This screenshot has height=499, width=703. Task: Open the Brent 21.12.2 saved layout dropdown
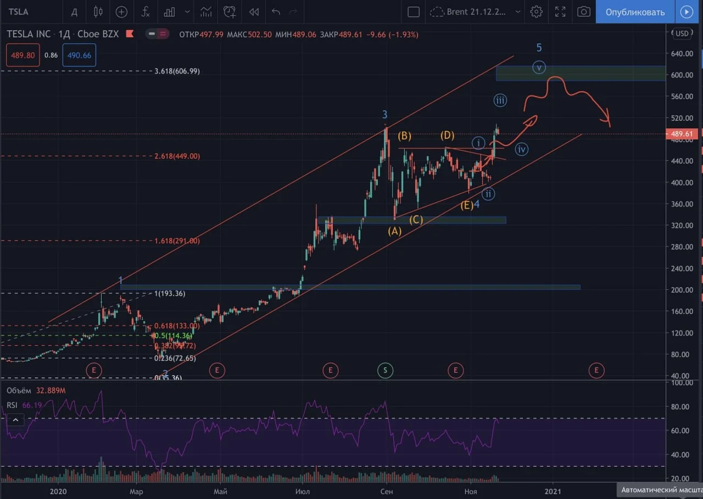(x=475, y=12)
